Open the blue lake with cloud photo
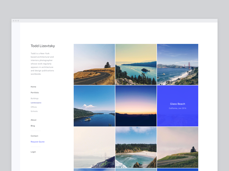Viewport: 229px width, 171px height. (94, 106)
